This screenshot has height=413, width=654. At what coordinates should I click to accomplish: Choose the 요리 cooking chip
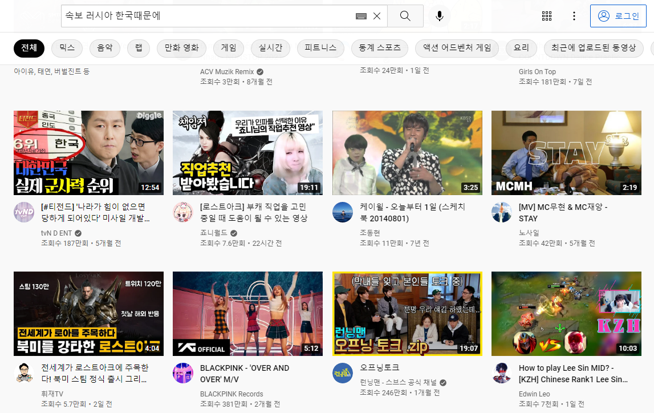pos(521,48)
